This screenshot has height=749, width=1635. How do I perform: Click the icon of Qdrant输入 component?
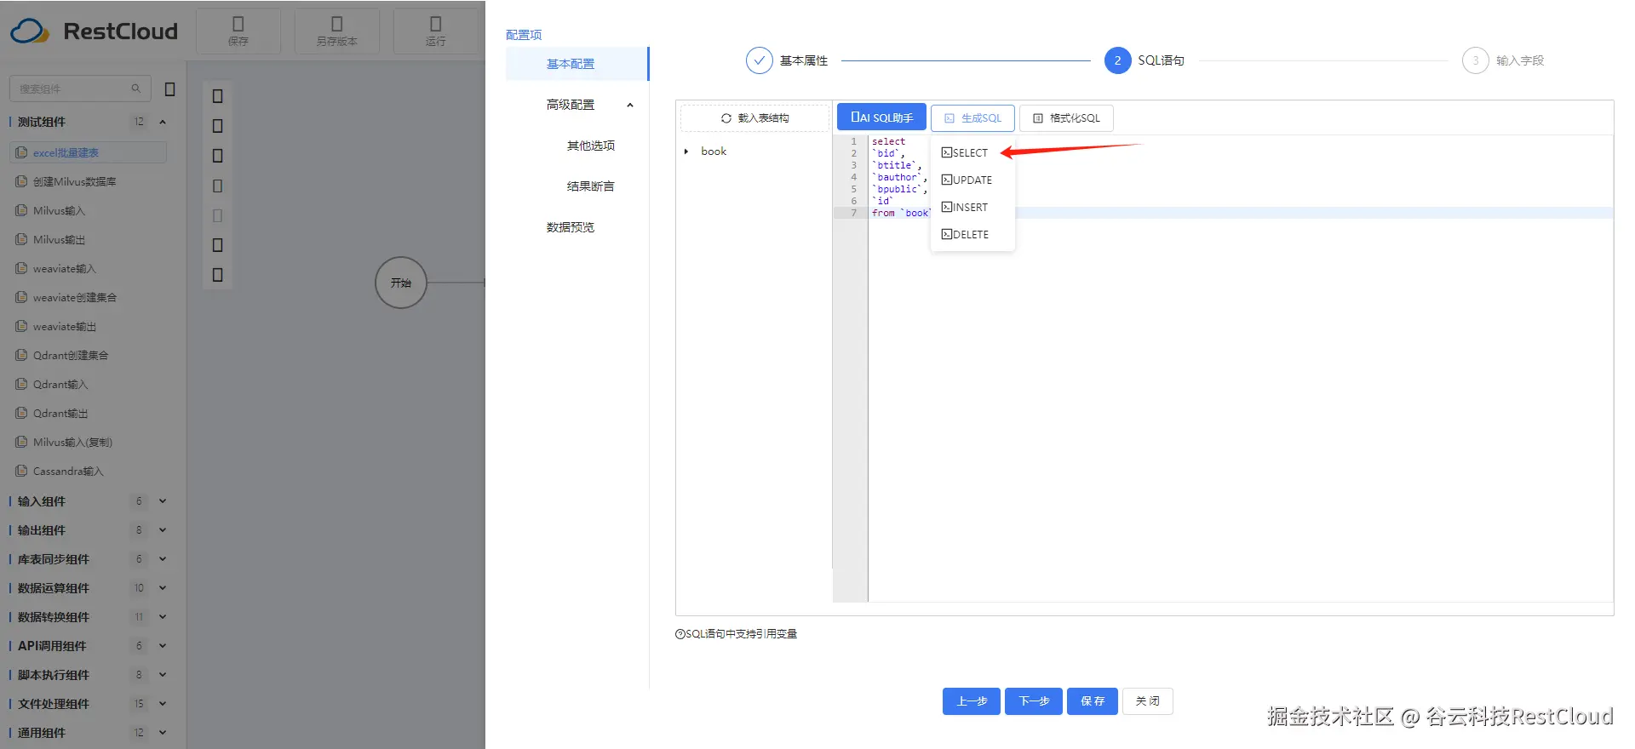(x=22, y=384)
